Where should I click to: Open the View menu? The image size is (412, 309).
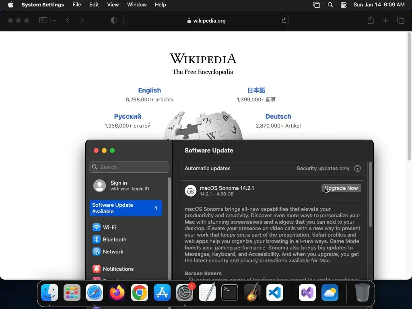[113, 5]
